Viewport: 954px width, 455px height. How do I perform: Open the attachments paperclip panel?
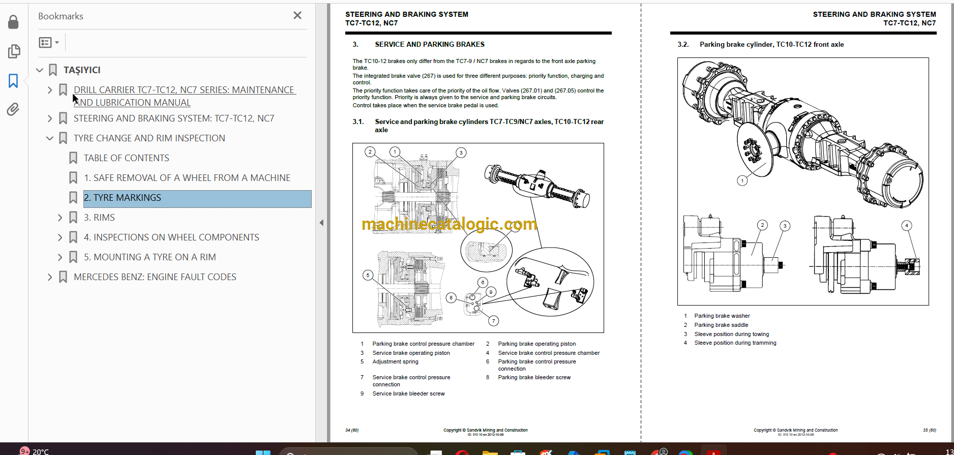point(13,109)
